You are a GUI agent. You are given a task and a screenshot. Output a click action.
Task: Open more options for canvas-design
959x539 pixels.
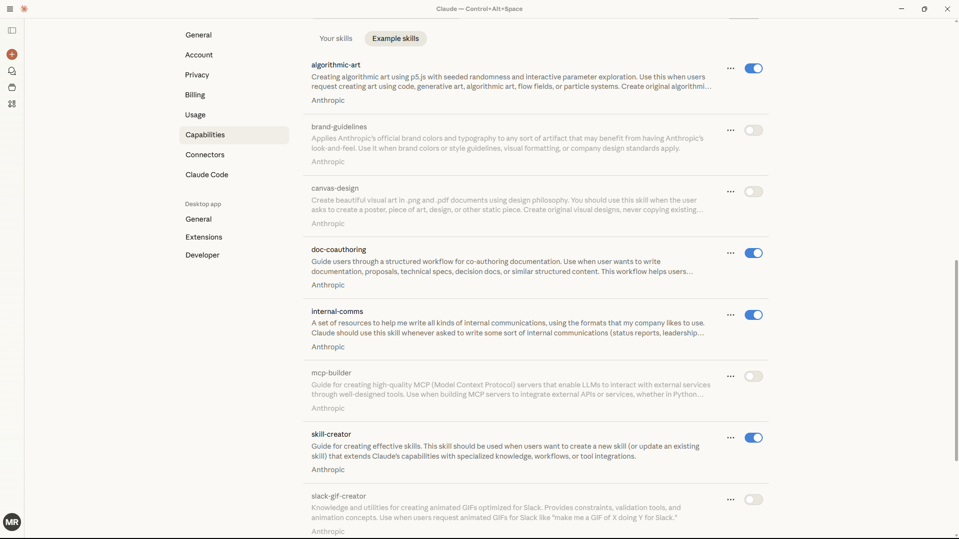click(731, 192)
